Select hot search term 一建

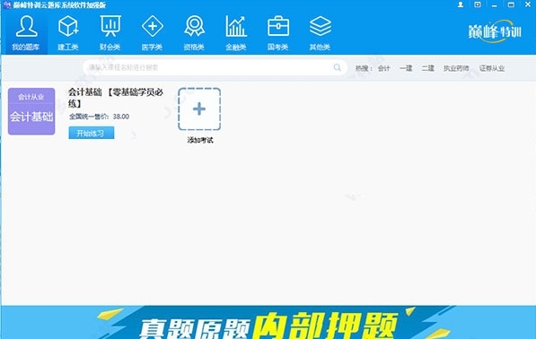pyautogui.click(x=406, y=68)
